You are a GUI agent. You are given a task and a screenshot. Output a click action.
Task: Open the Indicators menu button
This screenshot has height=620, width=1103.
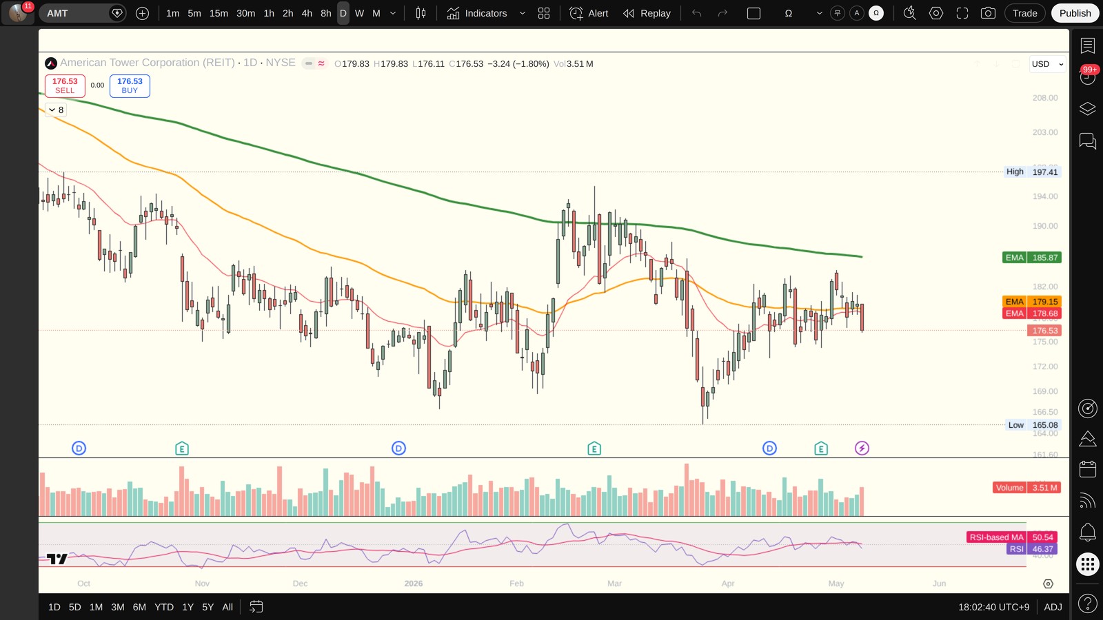(477, 13)
